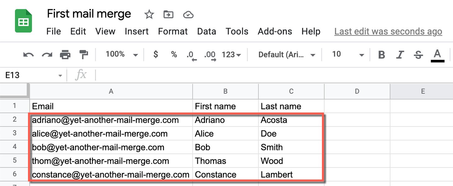Toggle bold formatting
Viewport: 453px width, 186px height.
click(x=382, y=55)
